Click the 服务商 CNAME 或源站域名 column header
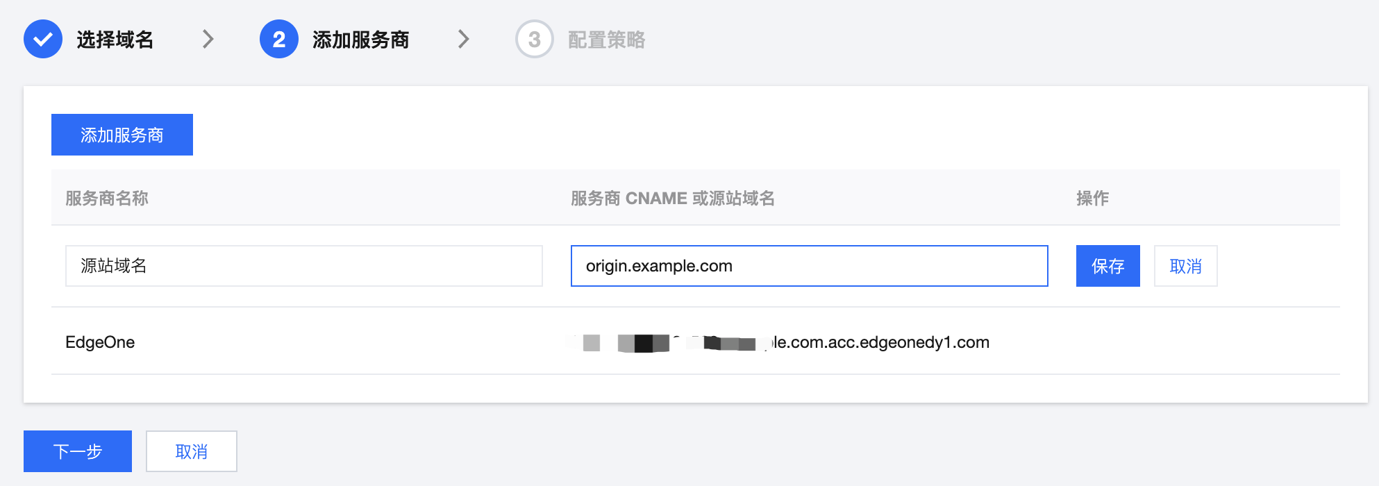Image resolution: width=1379 pixels, height=486 pixels. [673, 199]
